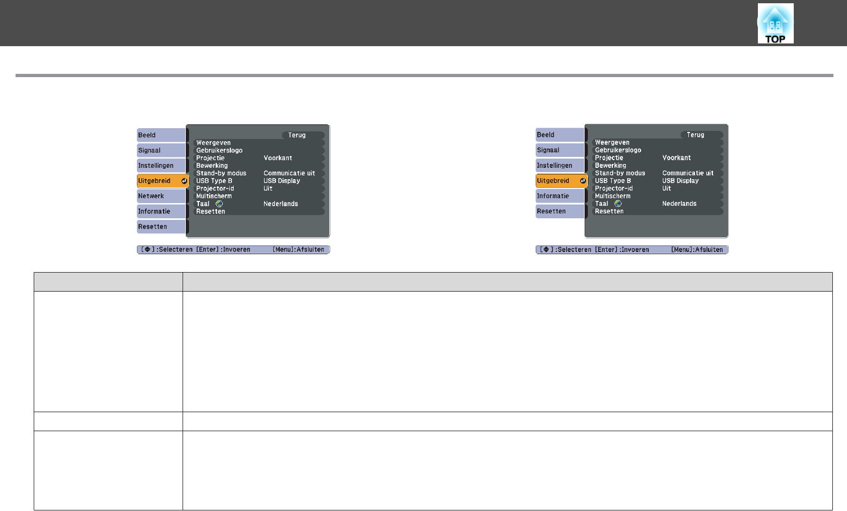847x511 pixels.
Task: Select Signaal tab in right menu screenshot
Action: 560,150
